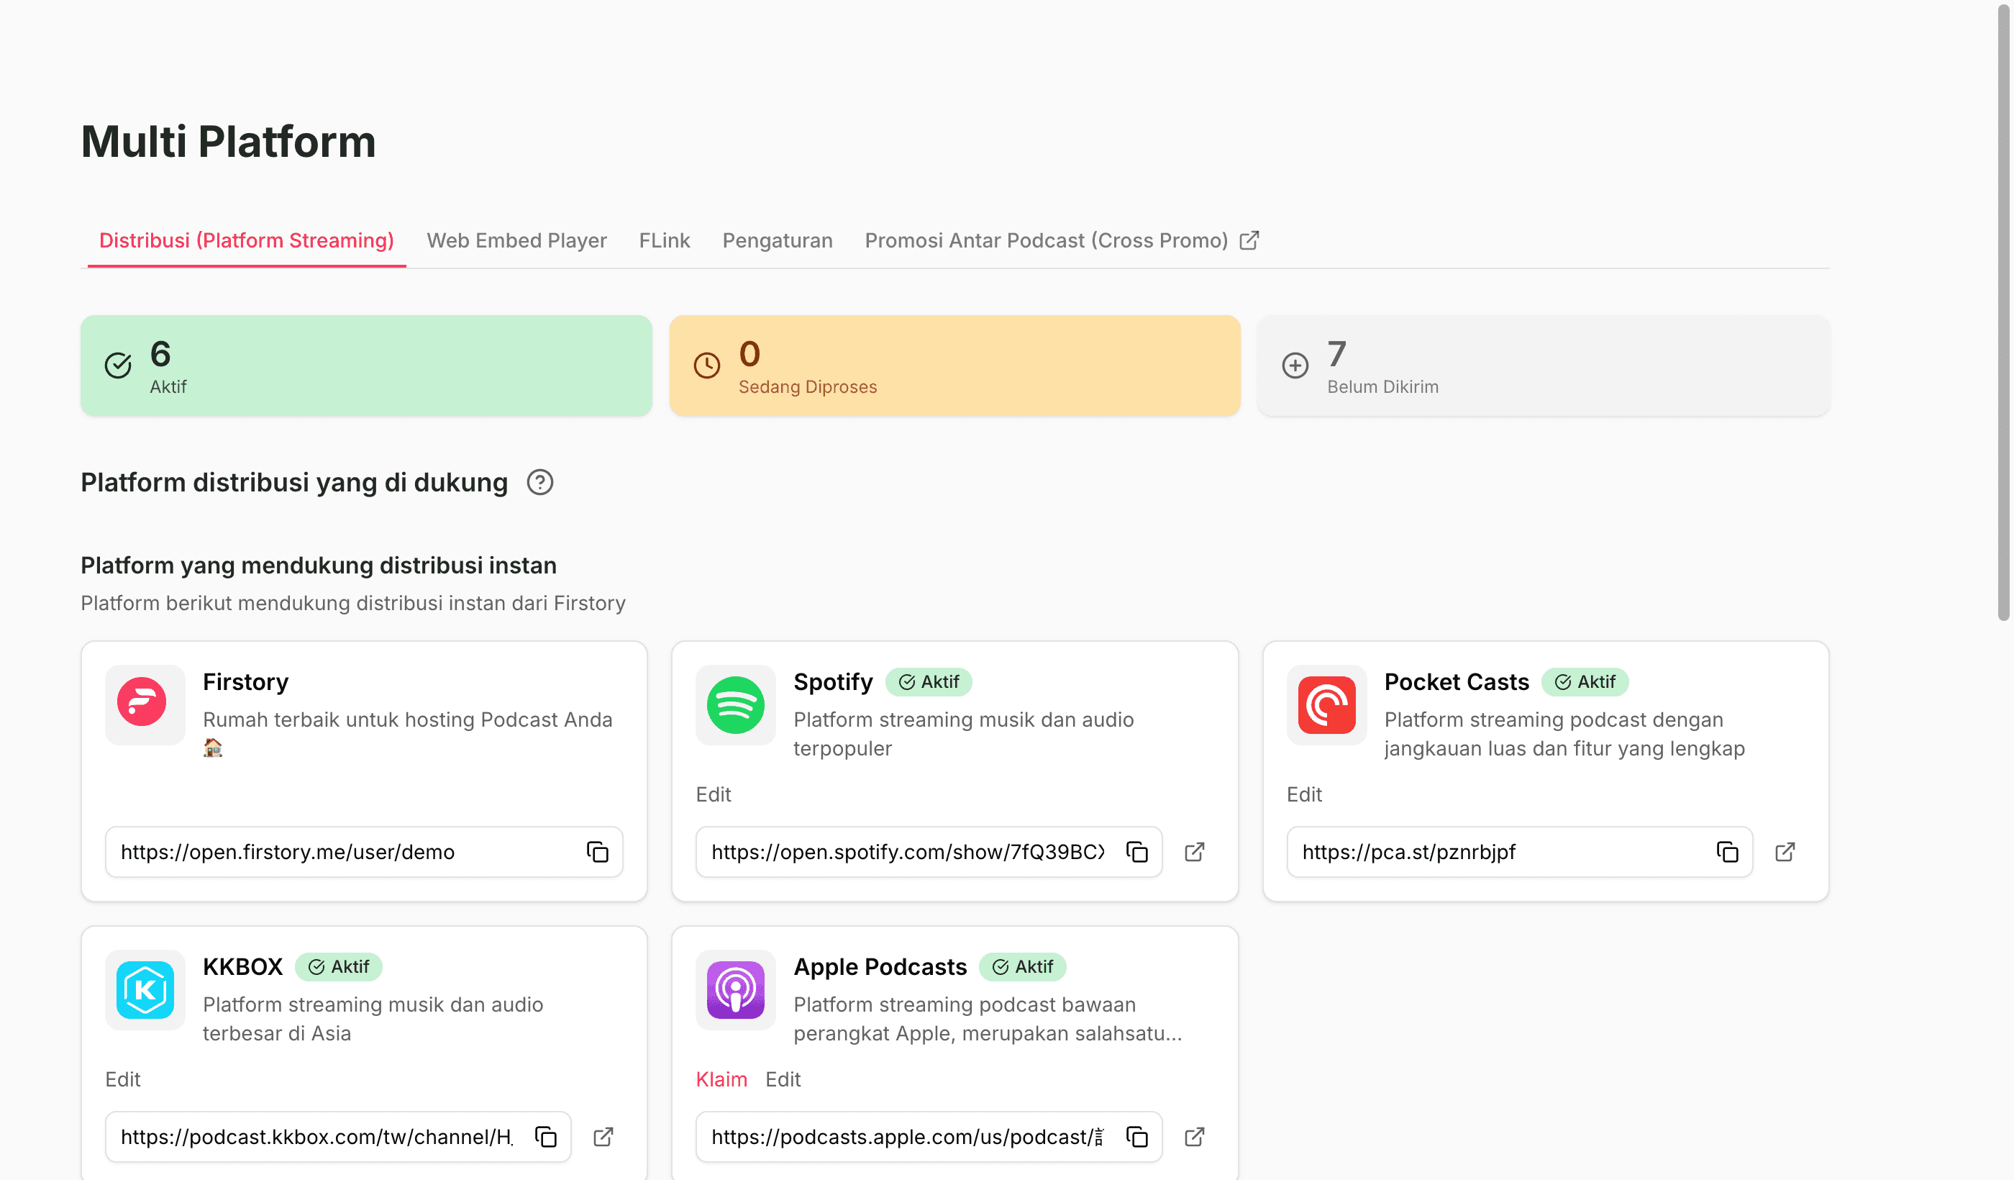
Task: Copy the KKBOX channel link
Action: 546,1137
